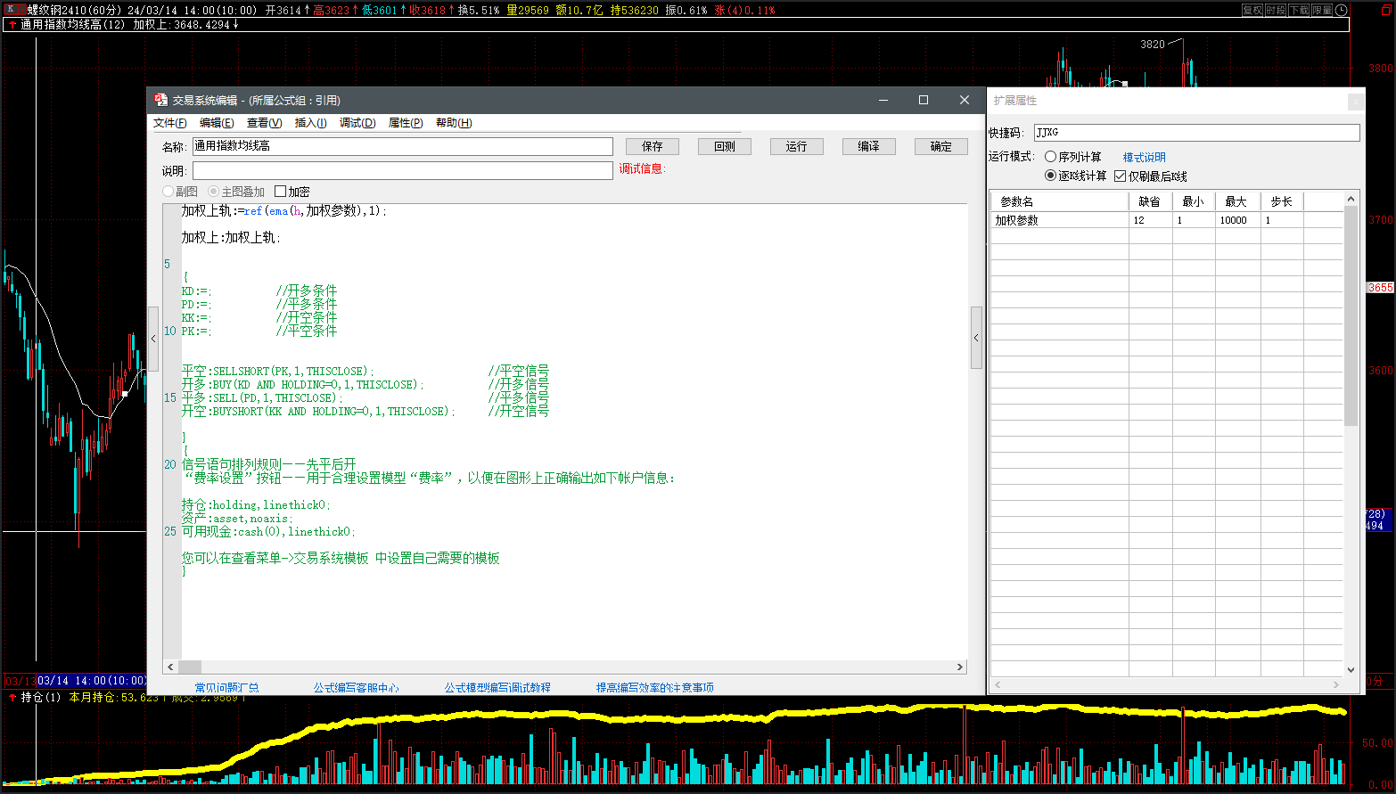This screenshot has height=794, width=1396.
Task: Click the 回测 button
Action: pos(725,146)
